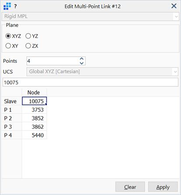Select P 1 node cell 3753

34,109
